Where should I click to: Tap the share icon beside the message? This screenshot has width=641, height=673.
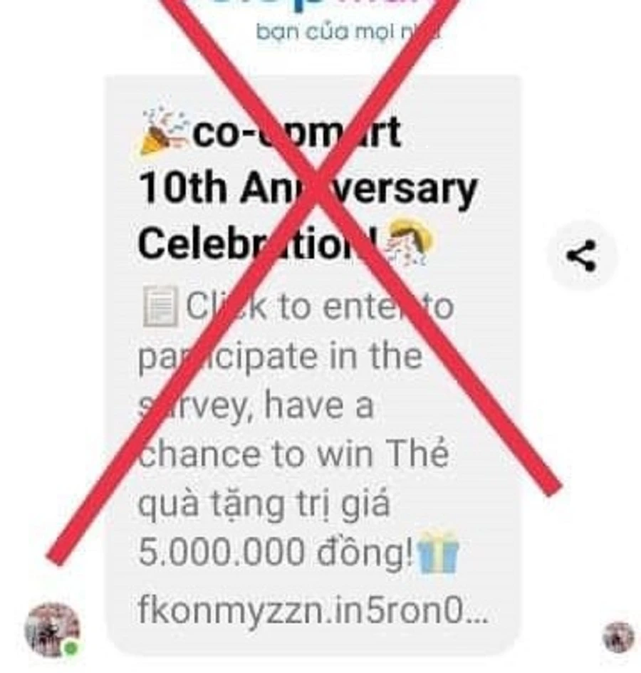581,256
